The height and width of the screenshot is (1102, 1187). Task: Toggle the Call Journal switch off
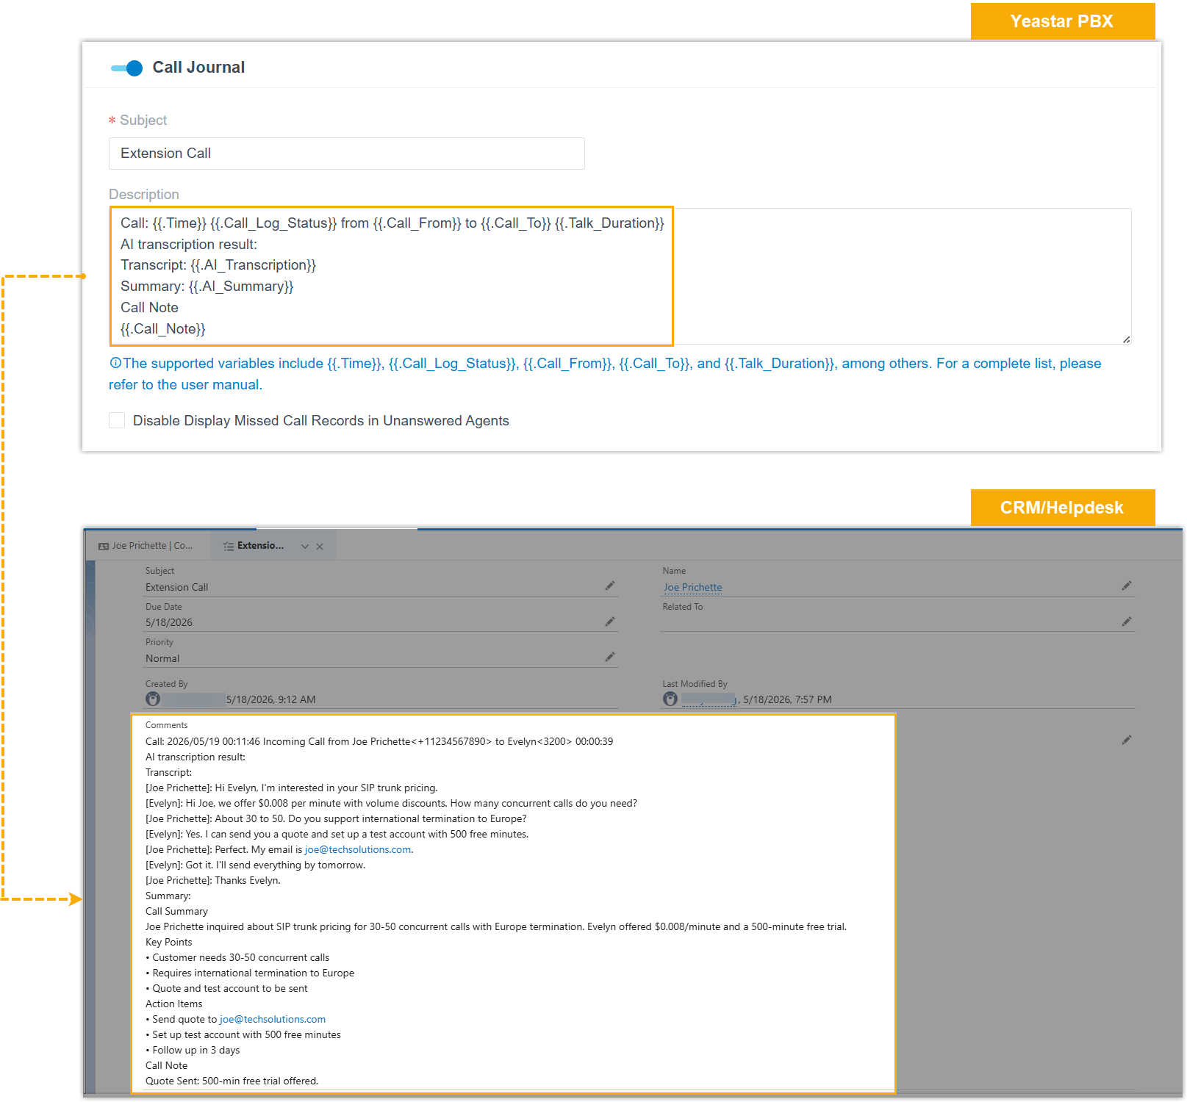126,68
